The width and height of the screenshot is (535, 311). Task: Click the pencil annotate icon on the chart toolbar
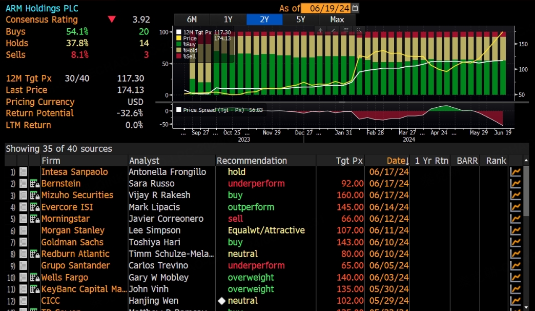[334, 30]
